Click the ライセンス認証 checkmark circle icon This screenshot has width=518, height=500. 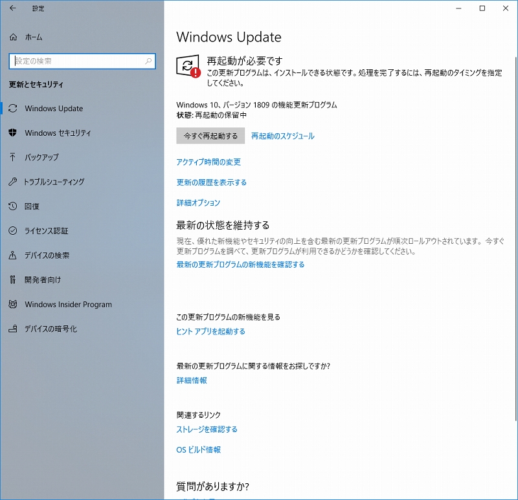12,230
